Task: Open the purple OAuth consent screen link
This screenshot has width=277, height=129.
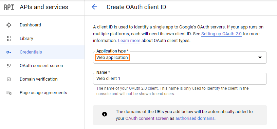Action: click(x=147, y=119)
